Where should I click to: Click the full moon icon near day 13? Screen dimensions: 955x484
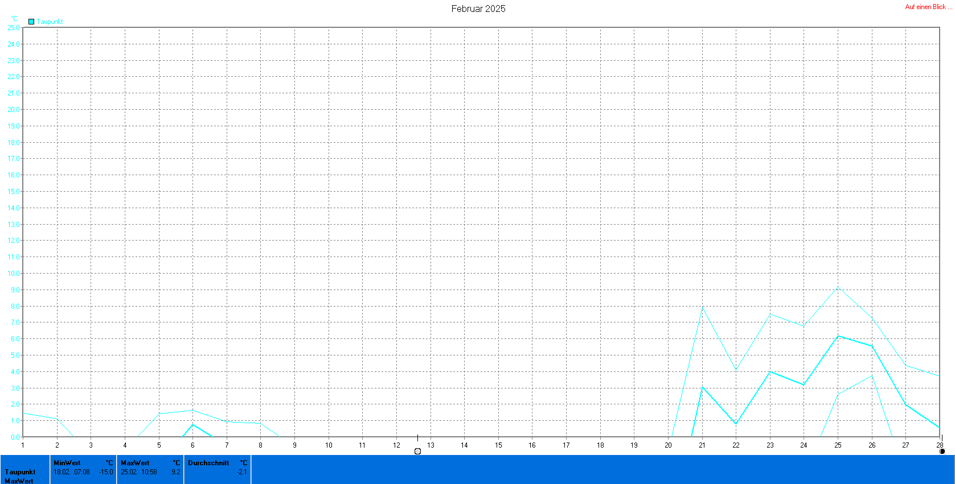(417, 451)
